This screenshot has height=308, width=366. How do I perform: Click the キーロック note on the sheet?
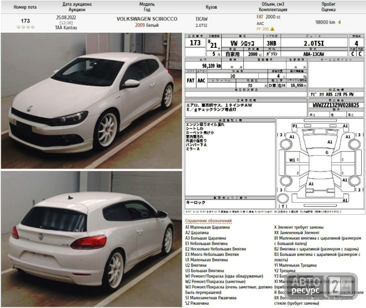[196, 203]
